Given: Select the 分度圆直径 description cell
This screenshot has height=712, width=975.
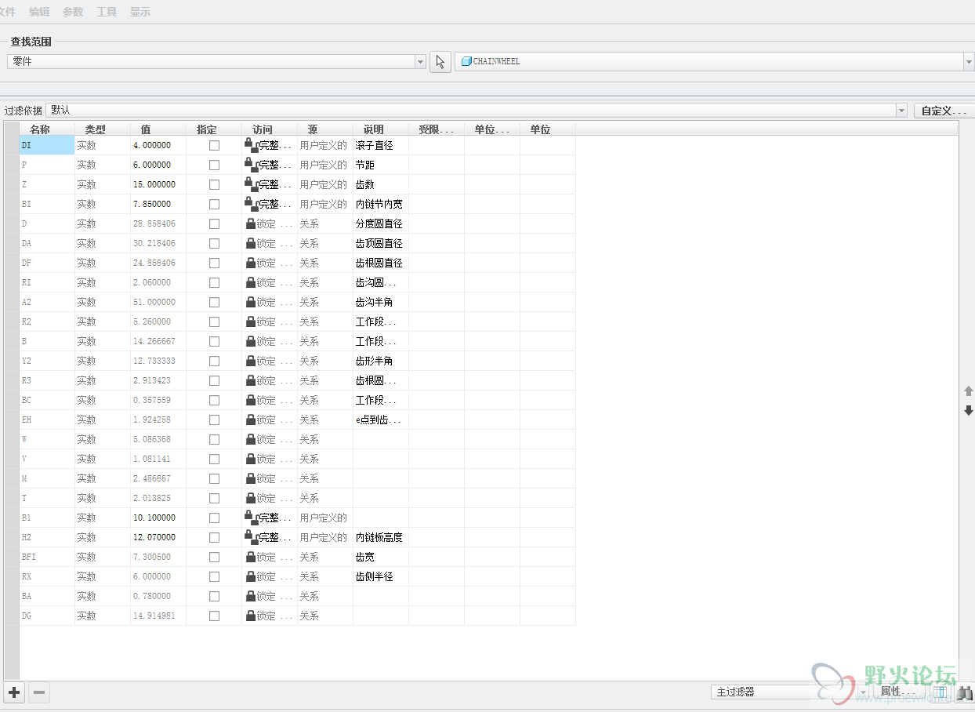Looking at the screenshot, I should tap(379, 223).
